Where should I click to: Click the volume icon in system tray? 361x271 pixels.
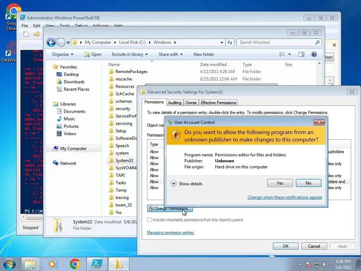coord(325,264)
